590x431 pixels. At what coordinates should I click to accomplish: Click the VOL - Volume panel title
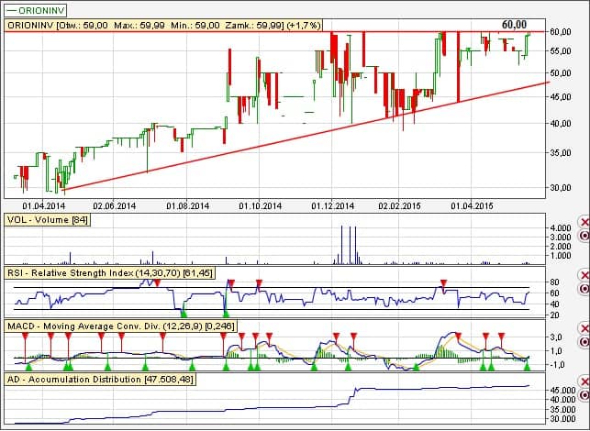[47, 221]
